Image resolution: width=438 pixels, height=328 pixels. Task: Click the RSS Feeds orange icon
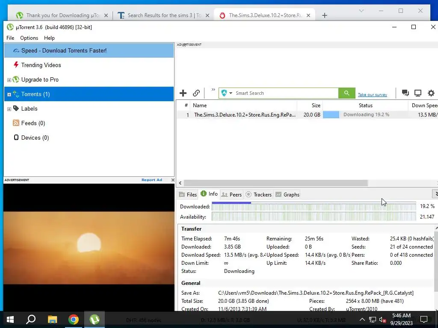(x=16, y=123)
